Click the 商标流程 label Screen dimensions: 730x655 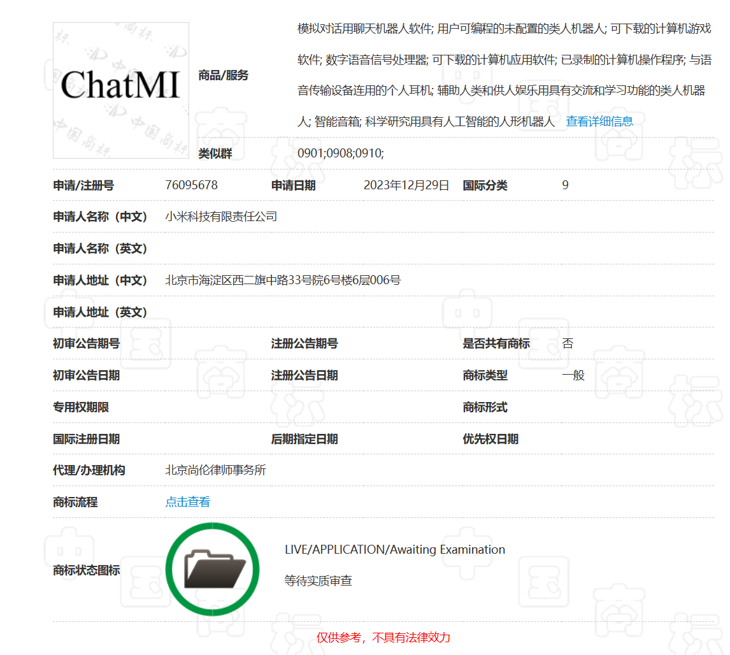75,502
